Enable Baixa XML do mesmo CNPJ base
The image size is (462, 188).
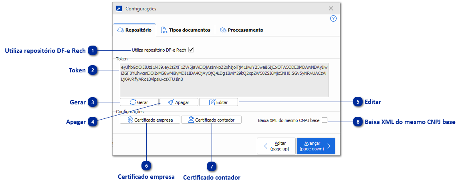point(325,120)
